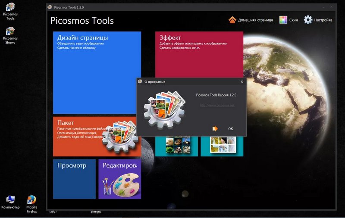
Task: Close the О программе dialog
Action: click(x=242, y=81)
